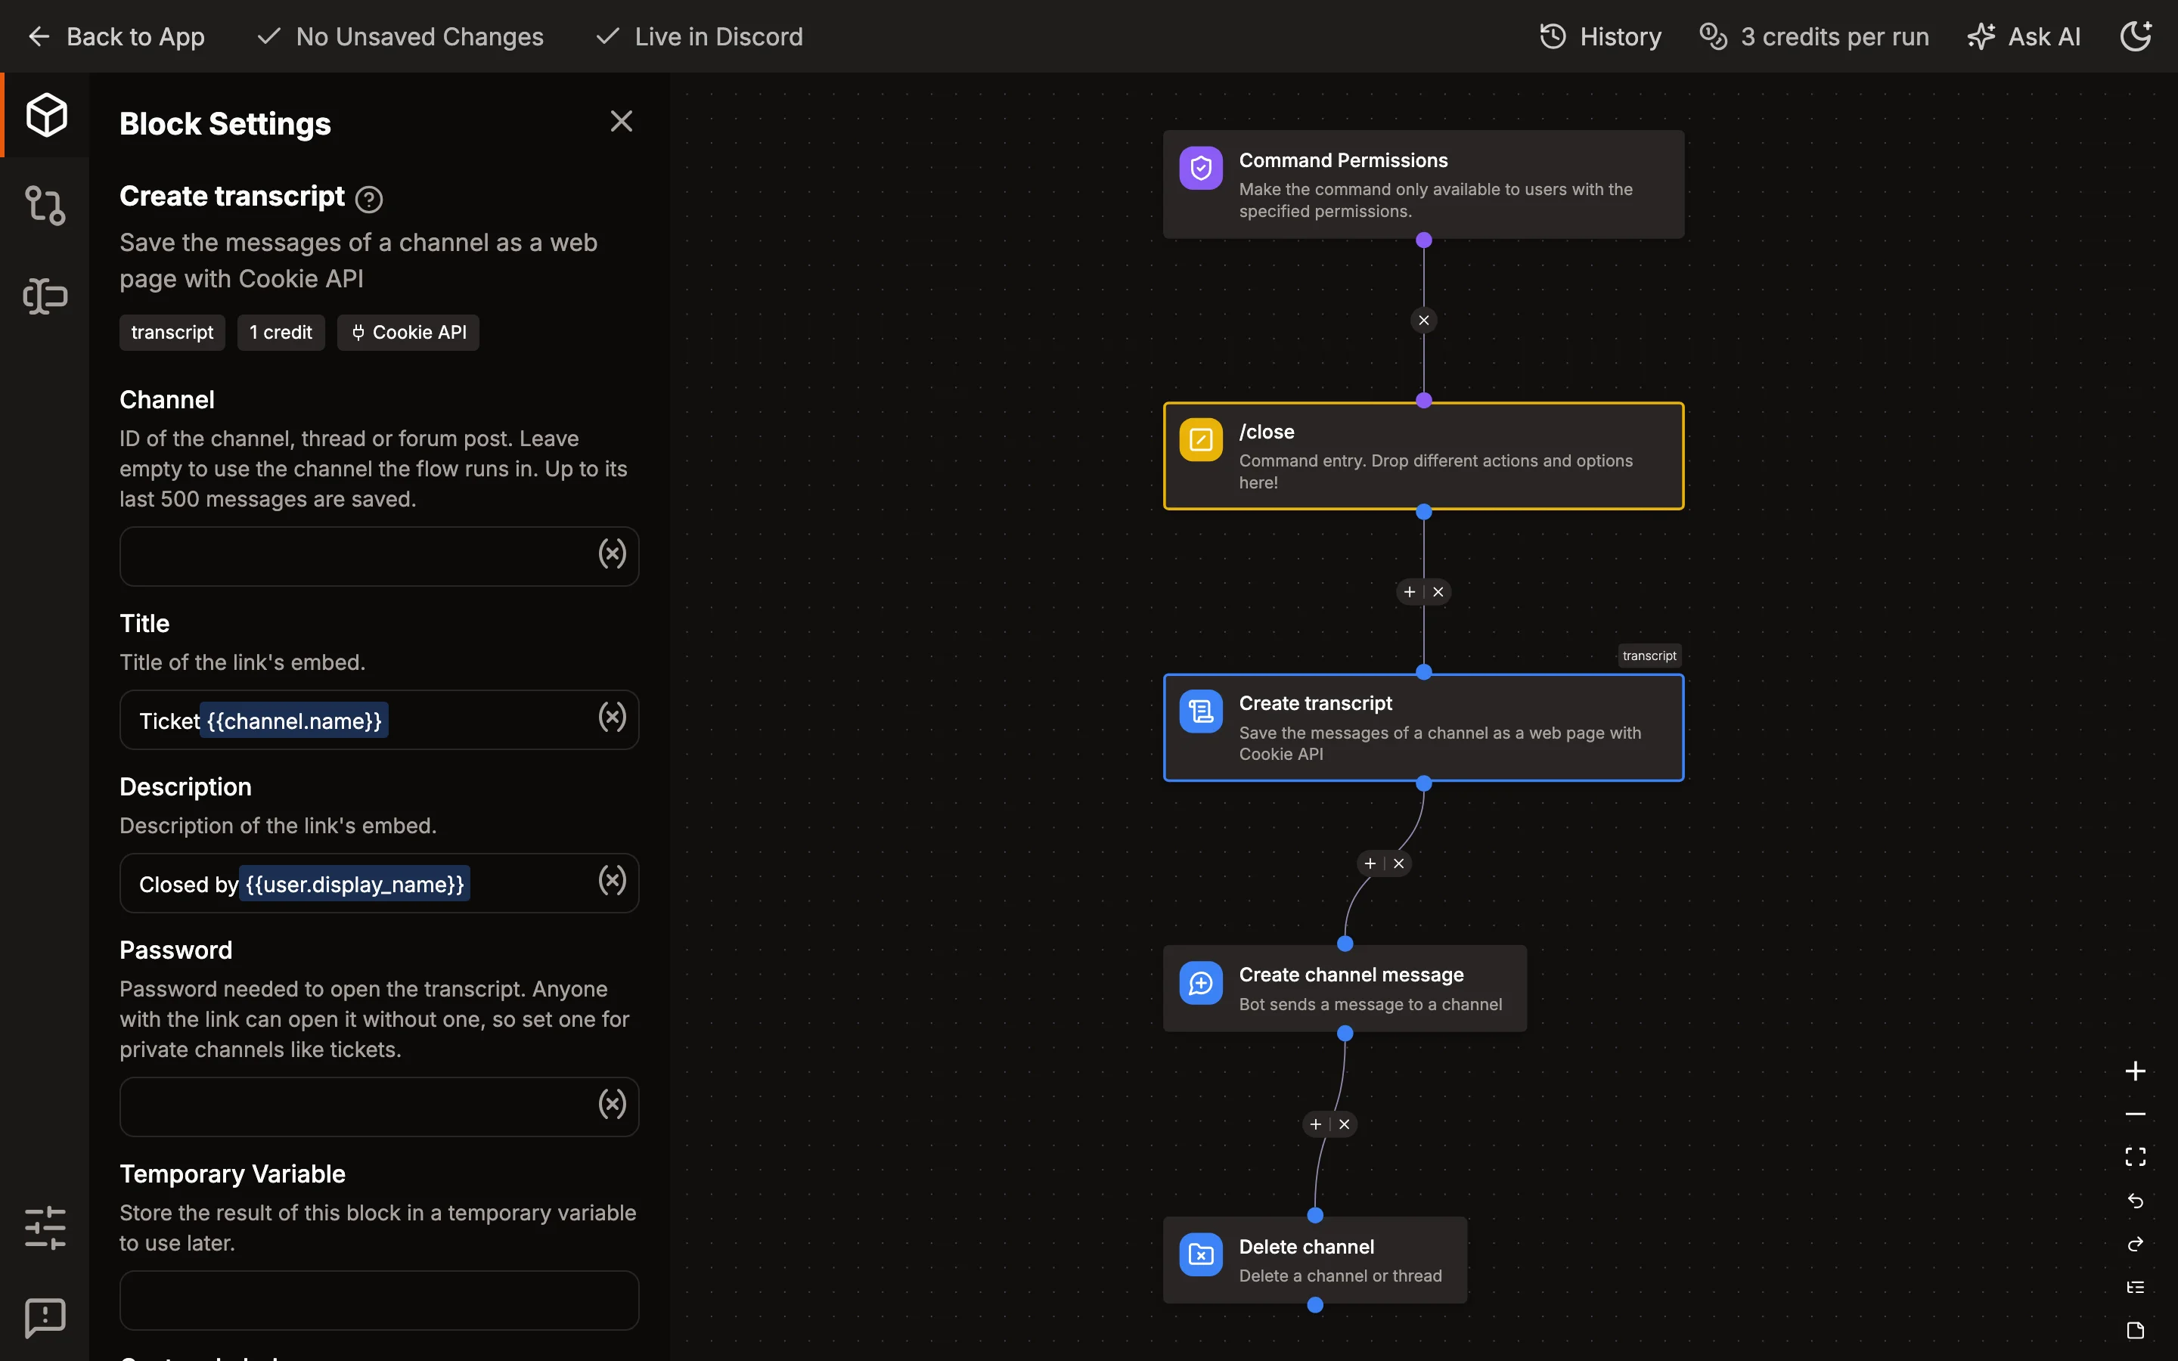The image size is (2178, 1361).
Task: Click the Channel ID input field
Action: (x=379, y=556)
